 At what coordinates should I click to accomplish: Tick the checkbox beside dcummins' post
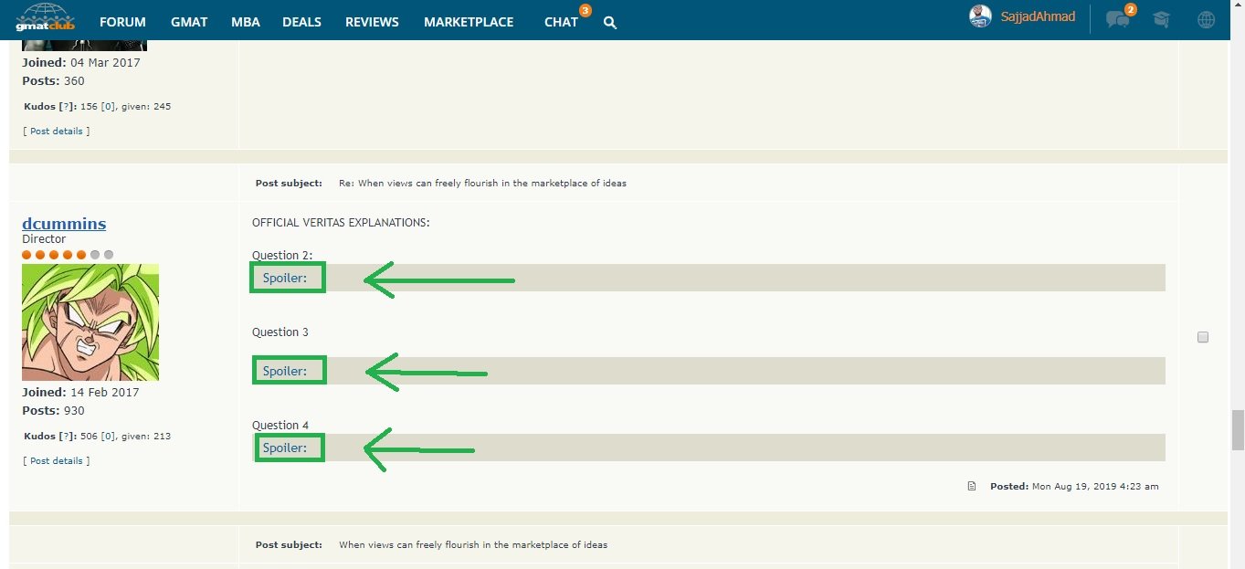tap(1203, 337)
